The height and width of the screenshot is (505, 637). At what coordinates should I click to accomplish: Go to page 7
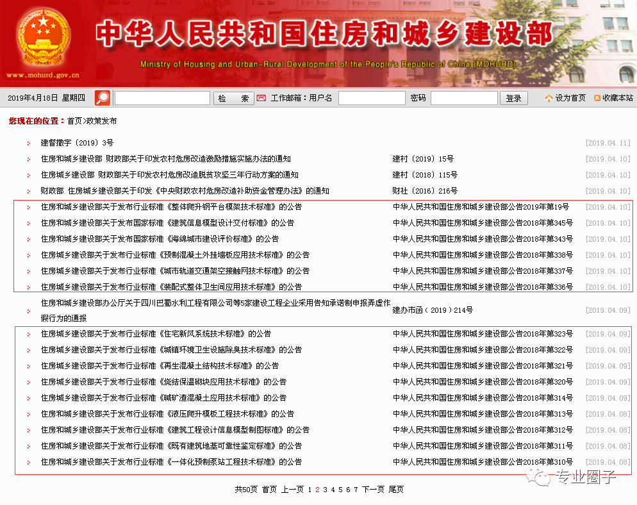(356, 490)
